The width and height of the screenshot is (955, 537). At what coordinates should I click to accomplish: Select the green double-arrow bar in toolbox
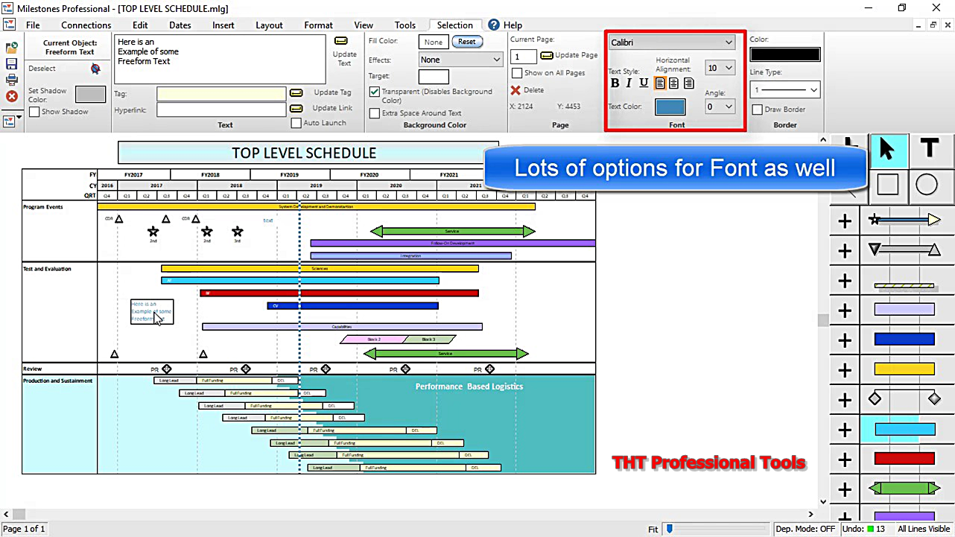coord(904,489)
